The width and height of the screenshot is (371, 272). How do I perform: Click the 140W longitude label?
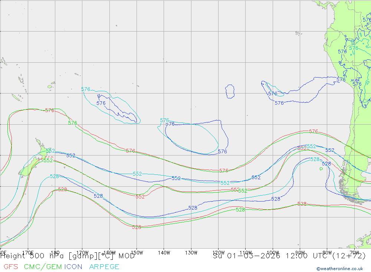(164, 253)
